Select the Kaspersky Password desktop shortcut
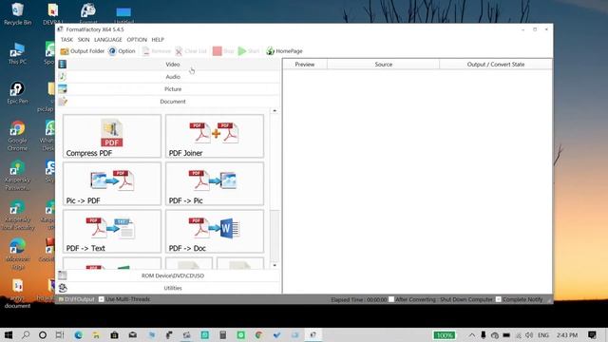This screenshot has height=342, width=608. coord(17,176)
